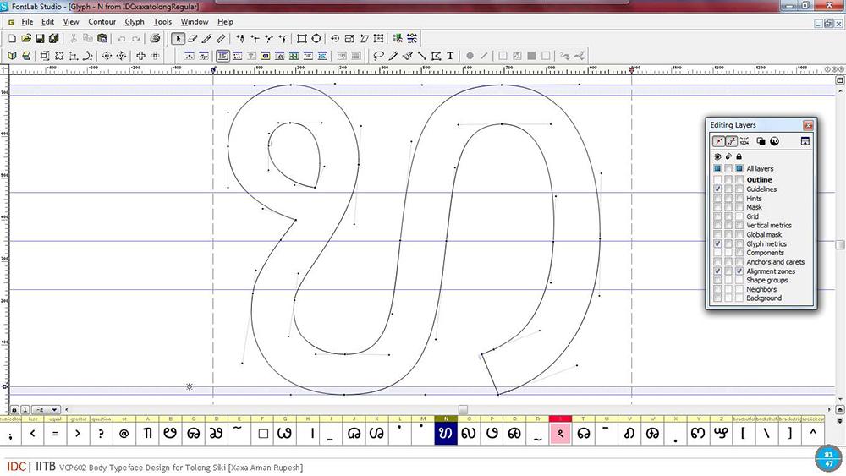846x476 pixels.
Task: Uncheck Glyph metrics layer visibility
Action: click(x=717, y=243)
